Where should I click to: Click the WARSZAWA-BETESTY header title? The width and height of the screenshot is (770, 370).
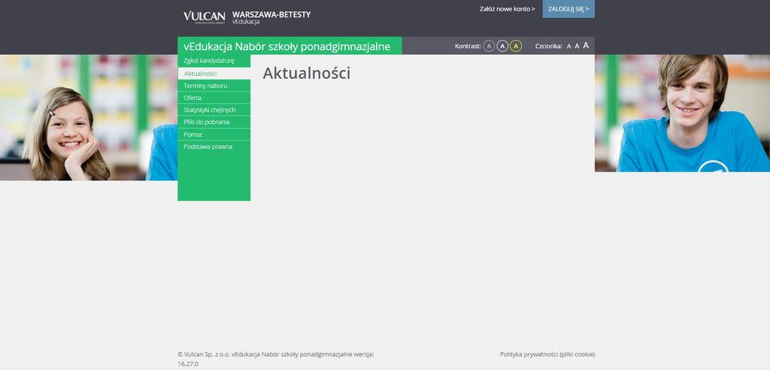(x=271, y=15)
